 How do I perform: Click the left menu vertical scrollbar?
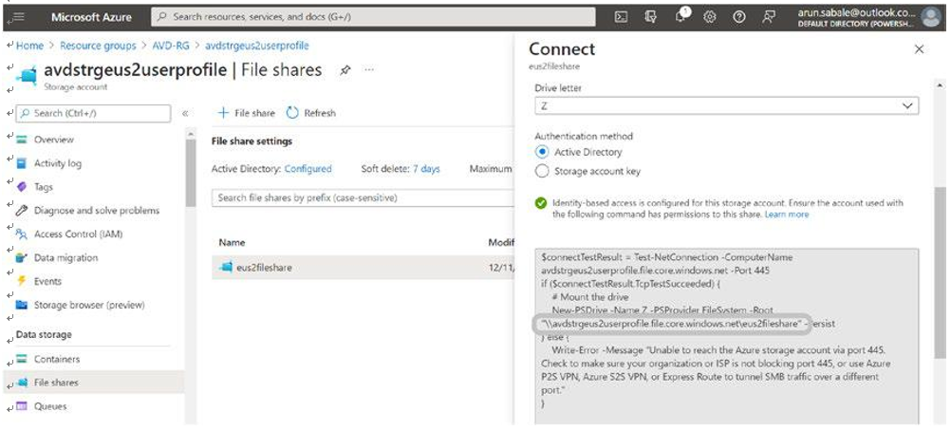[191, 173]
